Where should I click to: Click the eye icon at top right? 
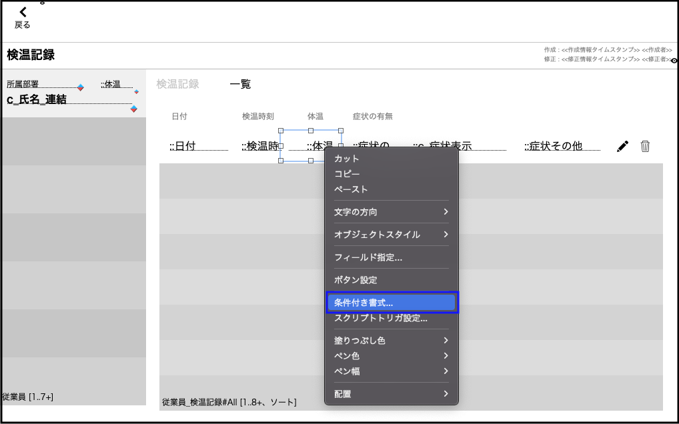pos(674,61)
